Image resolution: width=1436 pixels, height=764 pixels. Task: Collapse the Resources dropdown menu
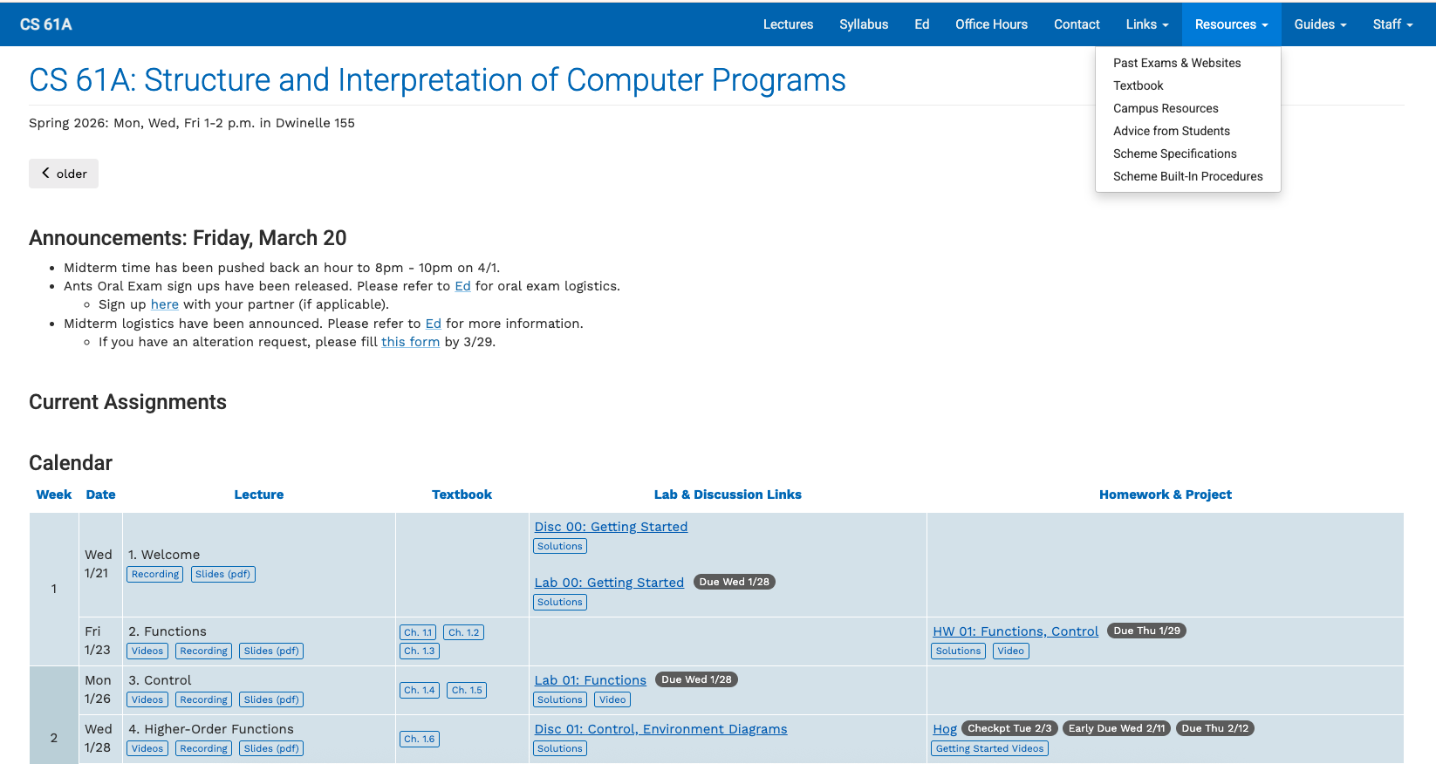coord(1231,24)
